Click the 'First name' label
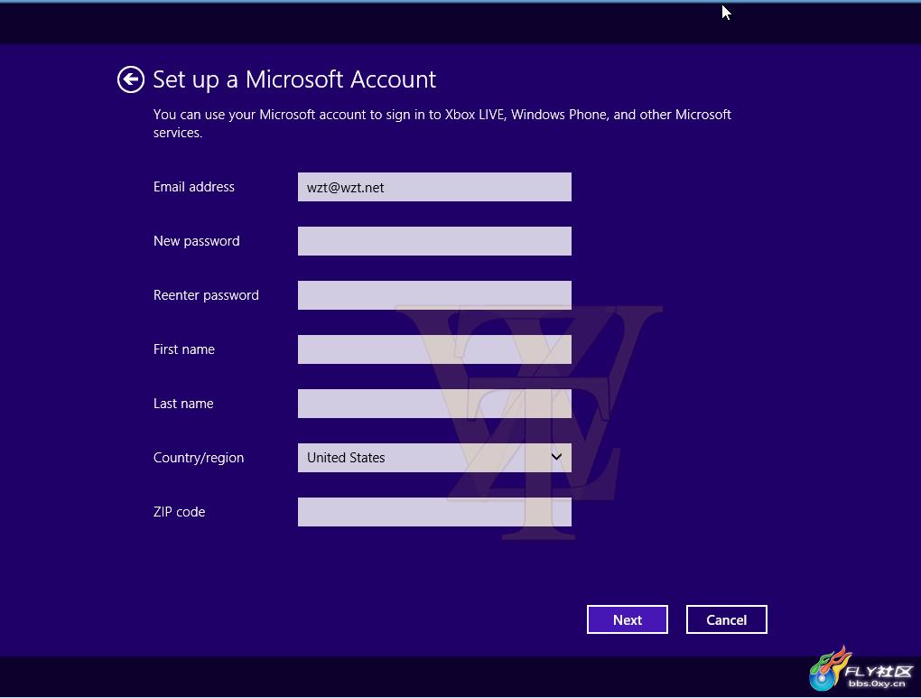The image size is (921, 698). tap(184, 349)
